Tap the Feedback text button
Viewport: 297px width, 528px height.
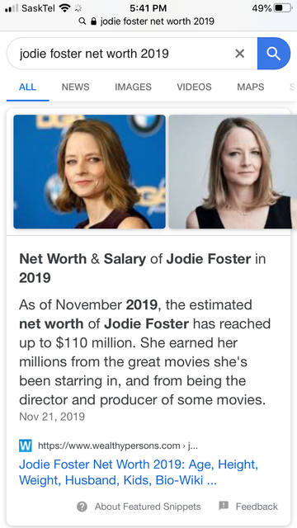click(x=257, y=507)
